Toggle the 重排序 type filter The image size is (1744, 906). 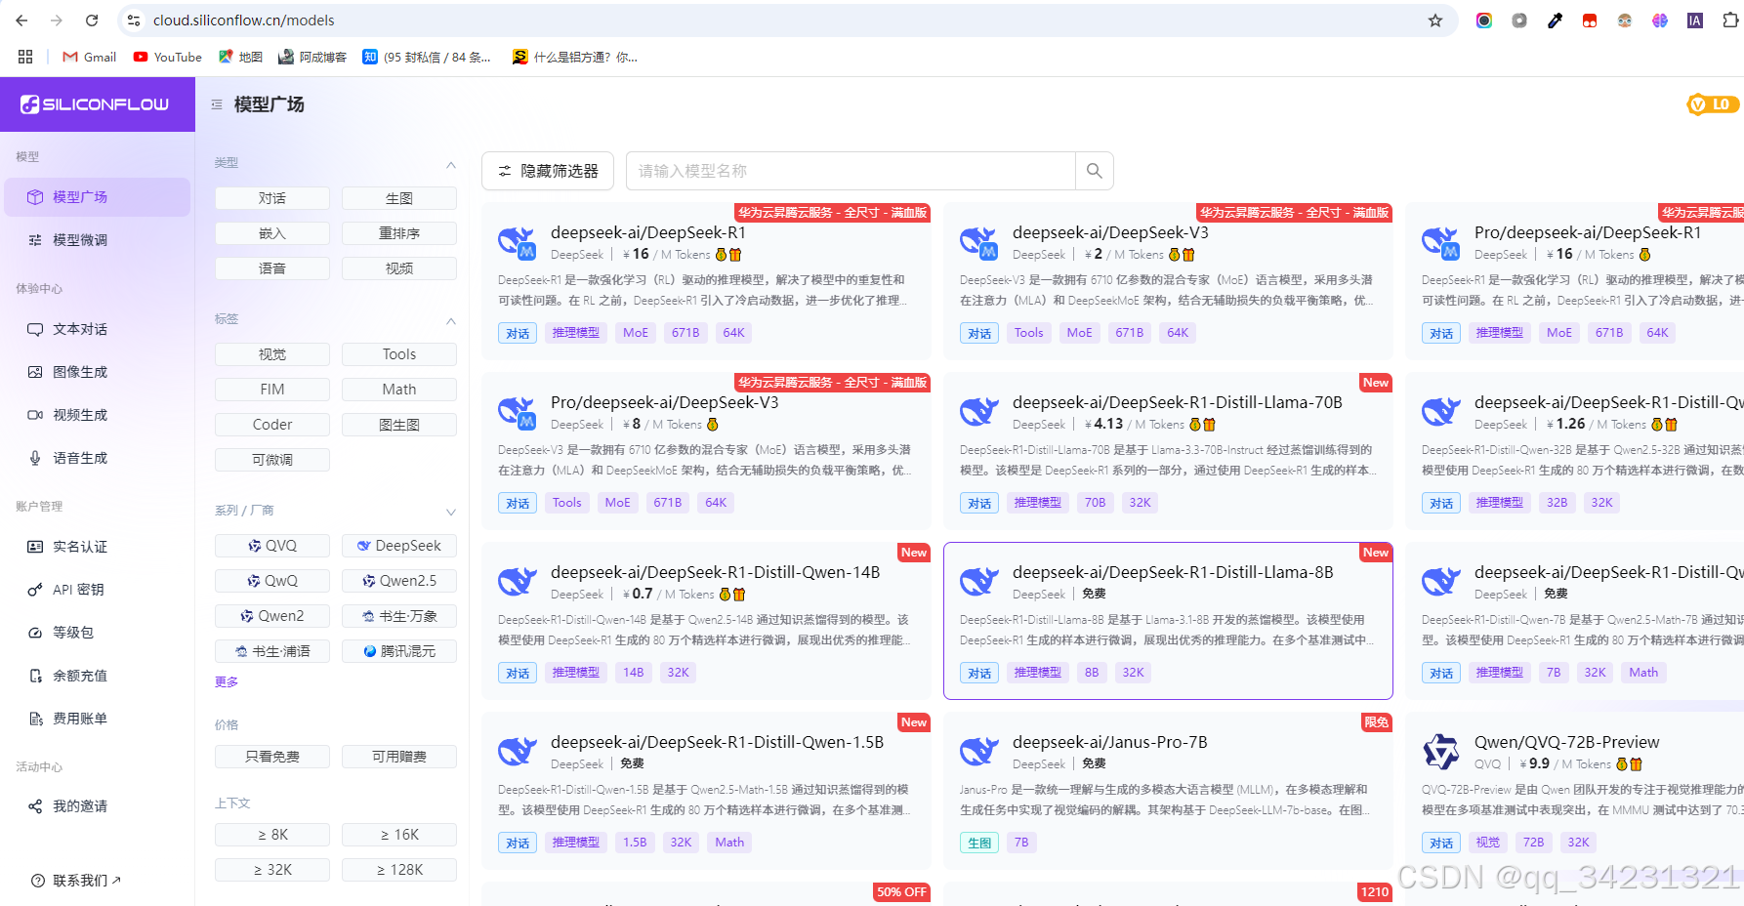[x=399, y=233]
